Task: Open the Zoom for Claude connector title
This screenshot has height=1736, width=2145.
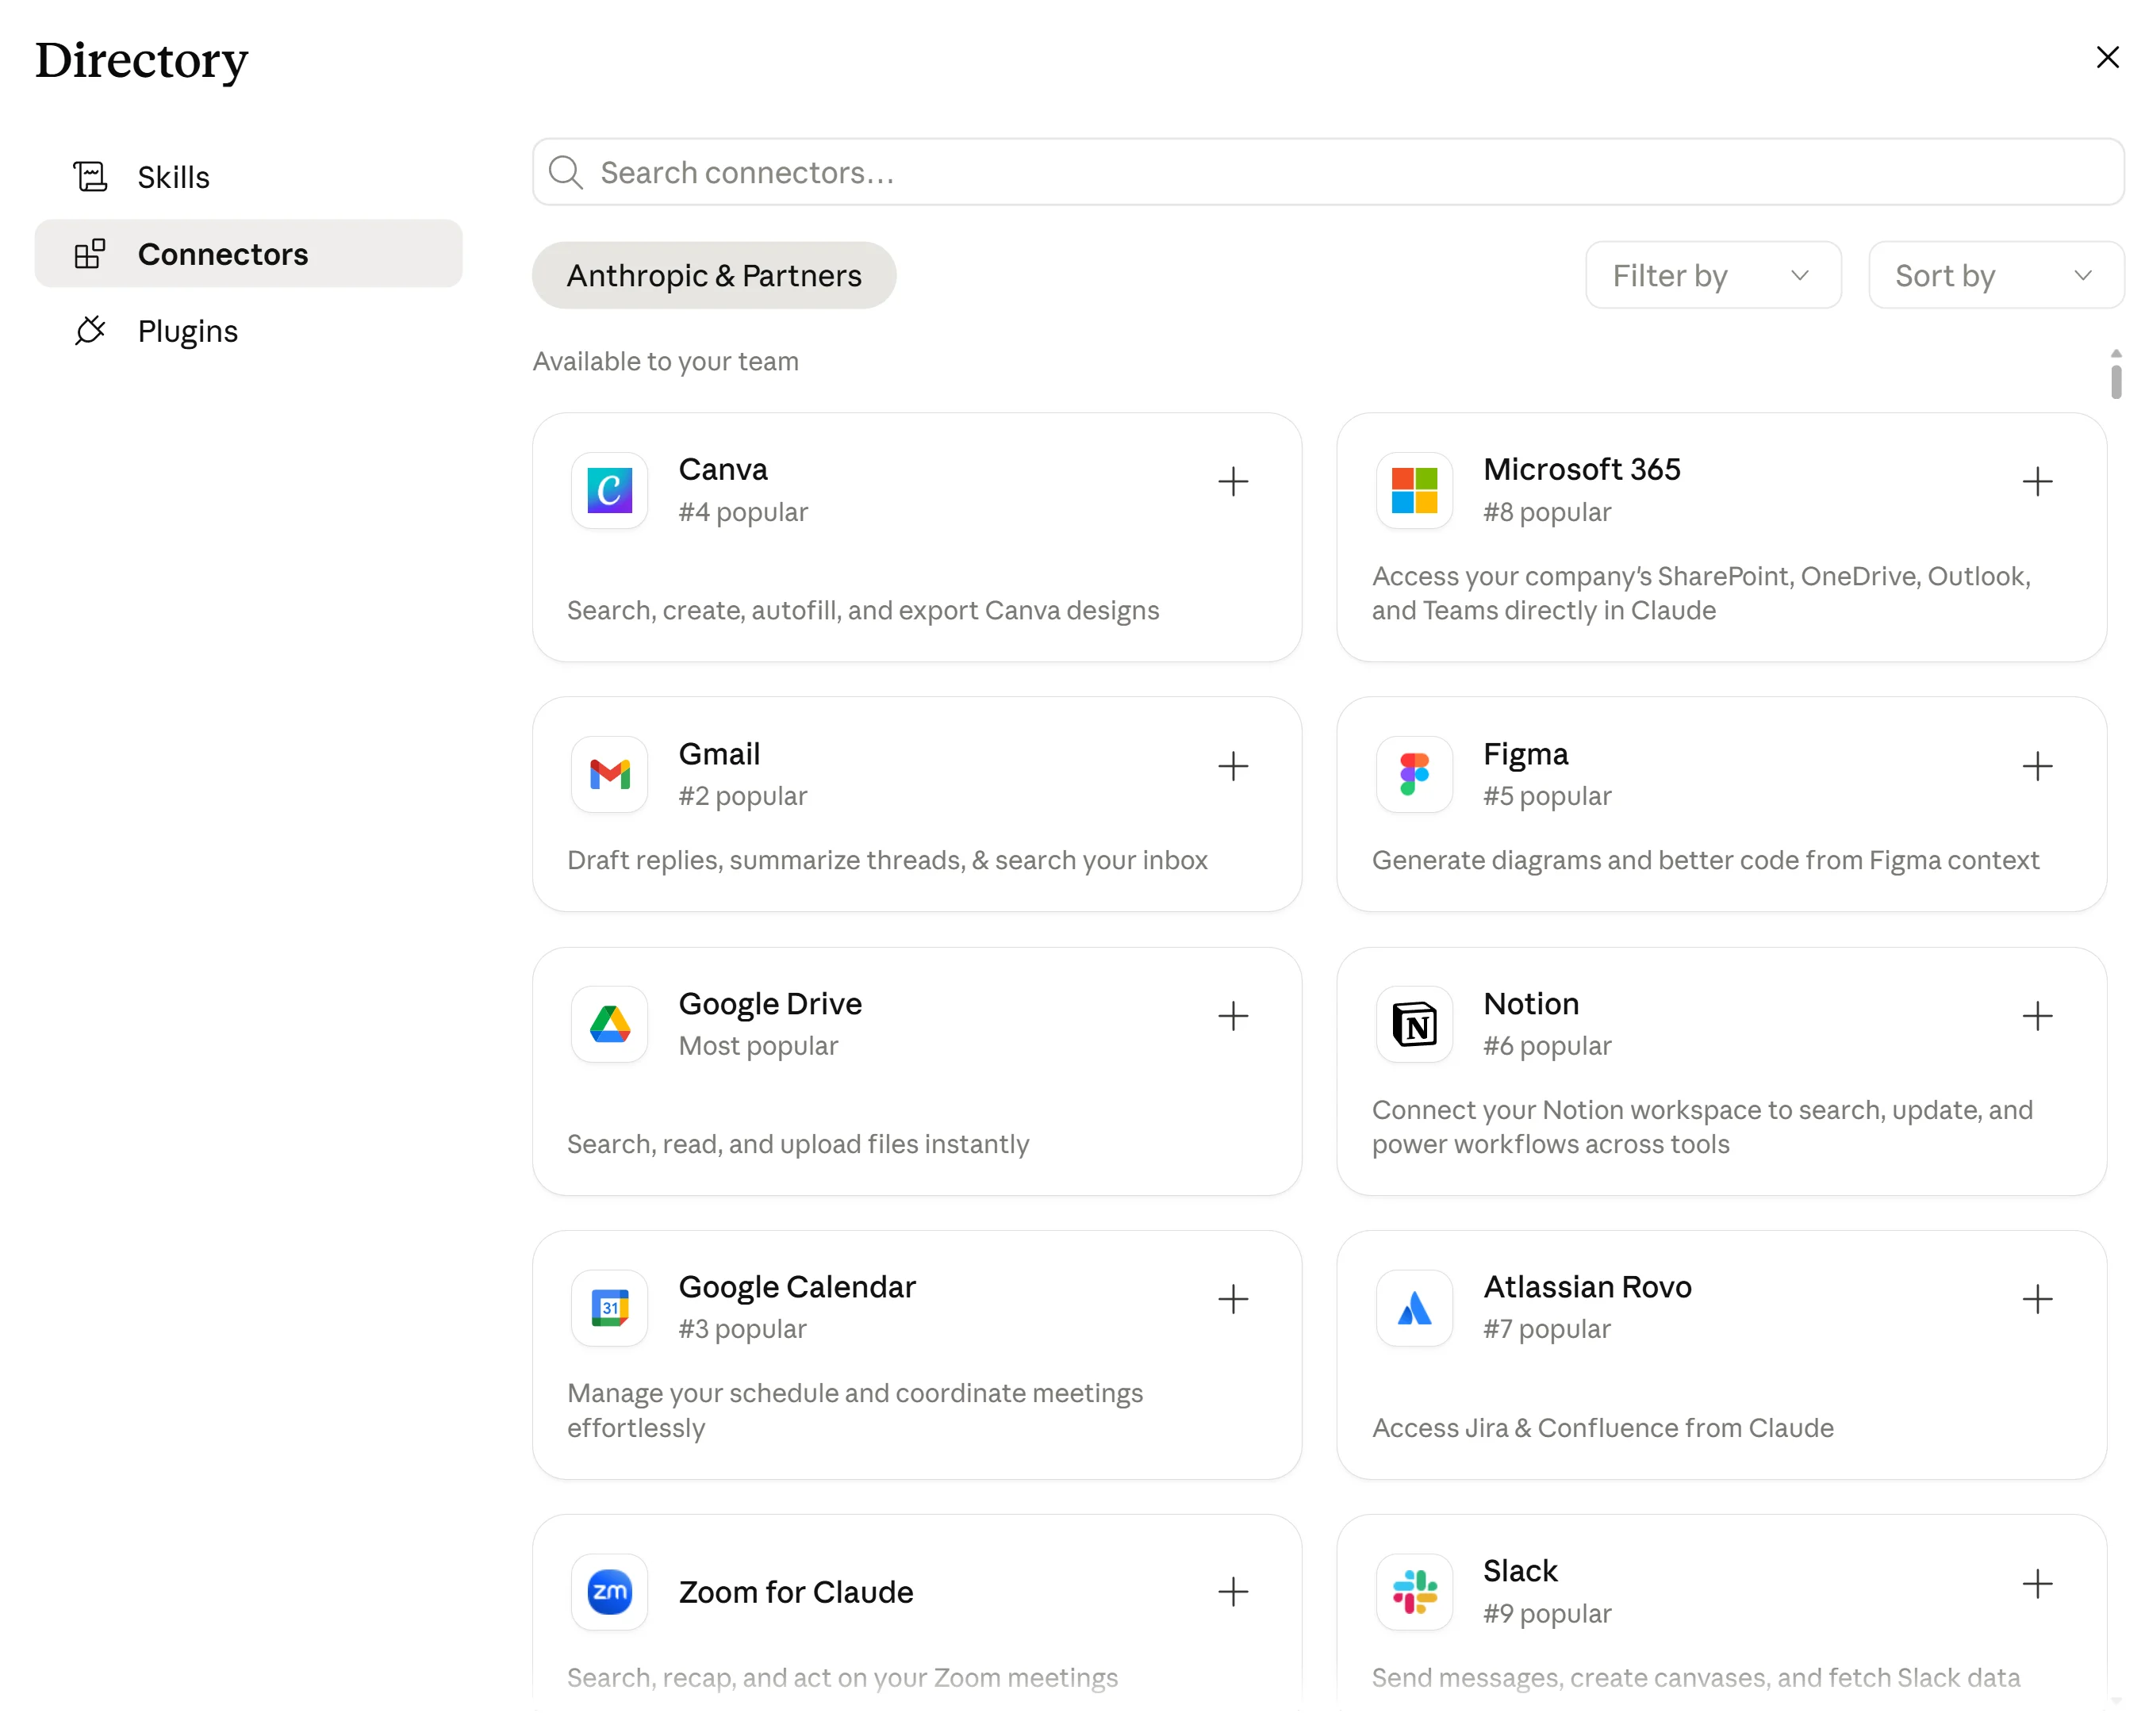Action: 796,1592
